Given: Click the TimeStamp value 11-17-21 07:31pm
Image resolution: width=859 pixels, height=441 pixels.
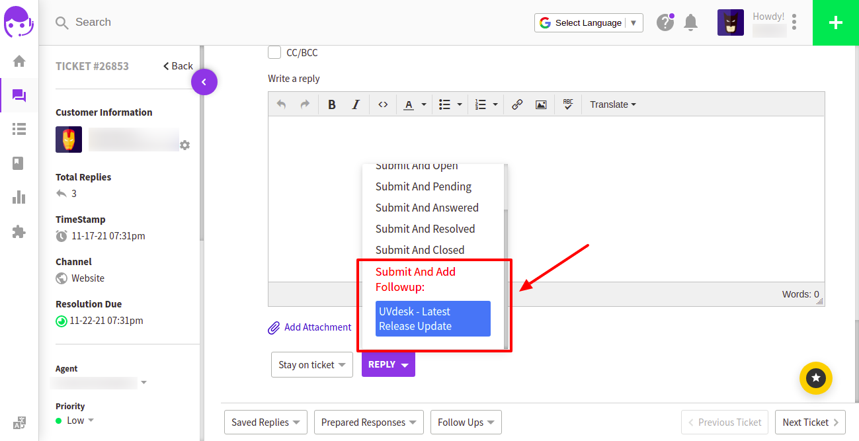Looking at the screenshot, I should [108, 236].
